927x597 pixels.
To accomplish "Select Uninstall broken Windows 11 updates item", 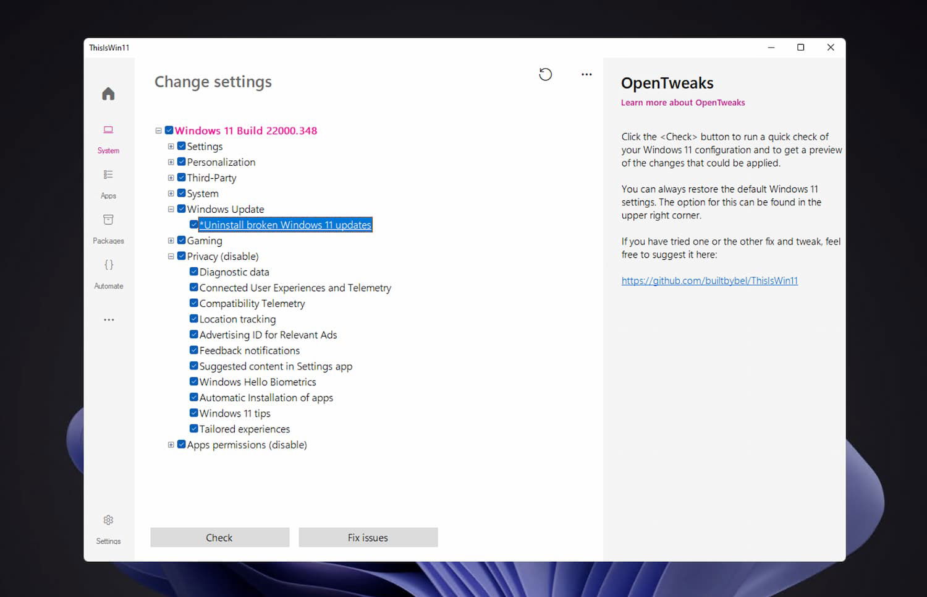I will pos(286,225).
